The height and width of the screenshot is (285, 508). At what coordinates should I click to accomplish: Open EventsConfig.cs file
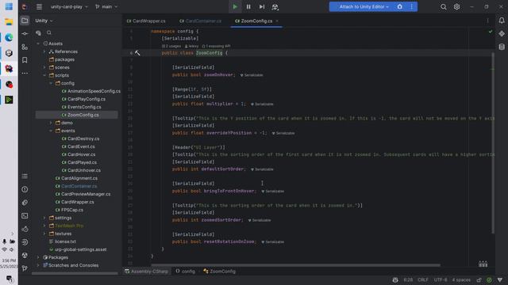81,107
